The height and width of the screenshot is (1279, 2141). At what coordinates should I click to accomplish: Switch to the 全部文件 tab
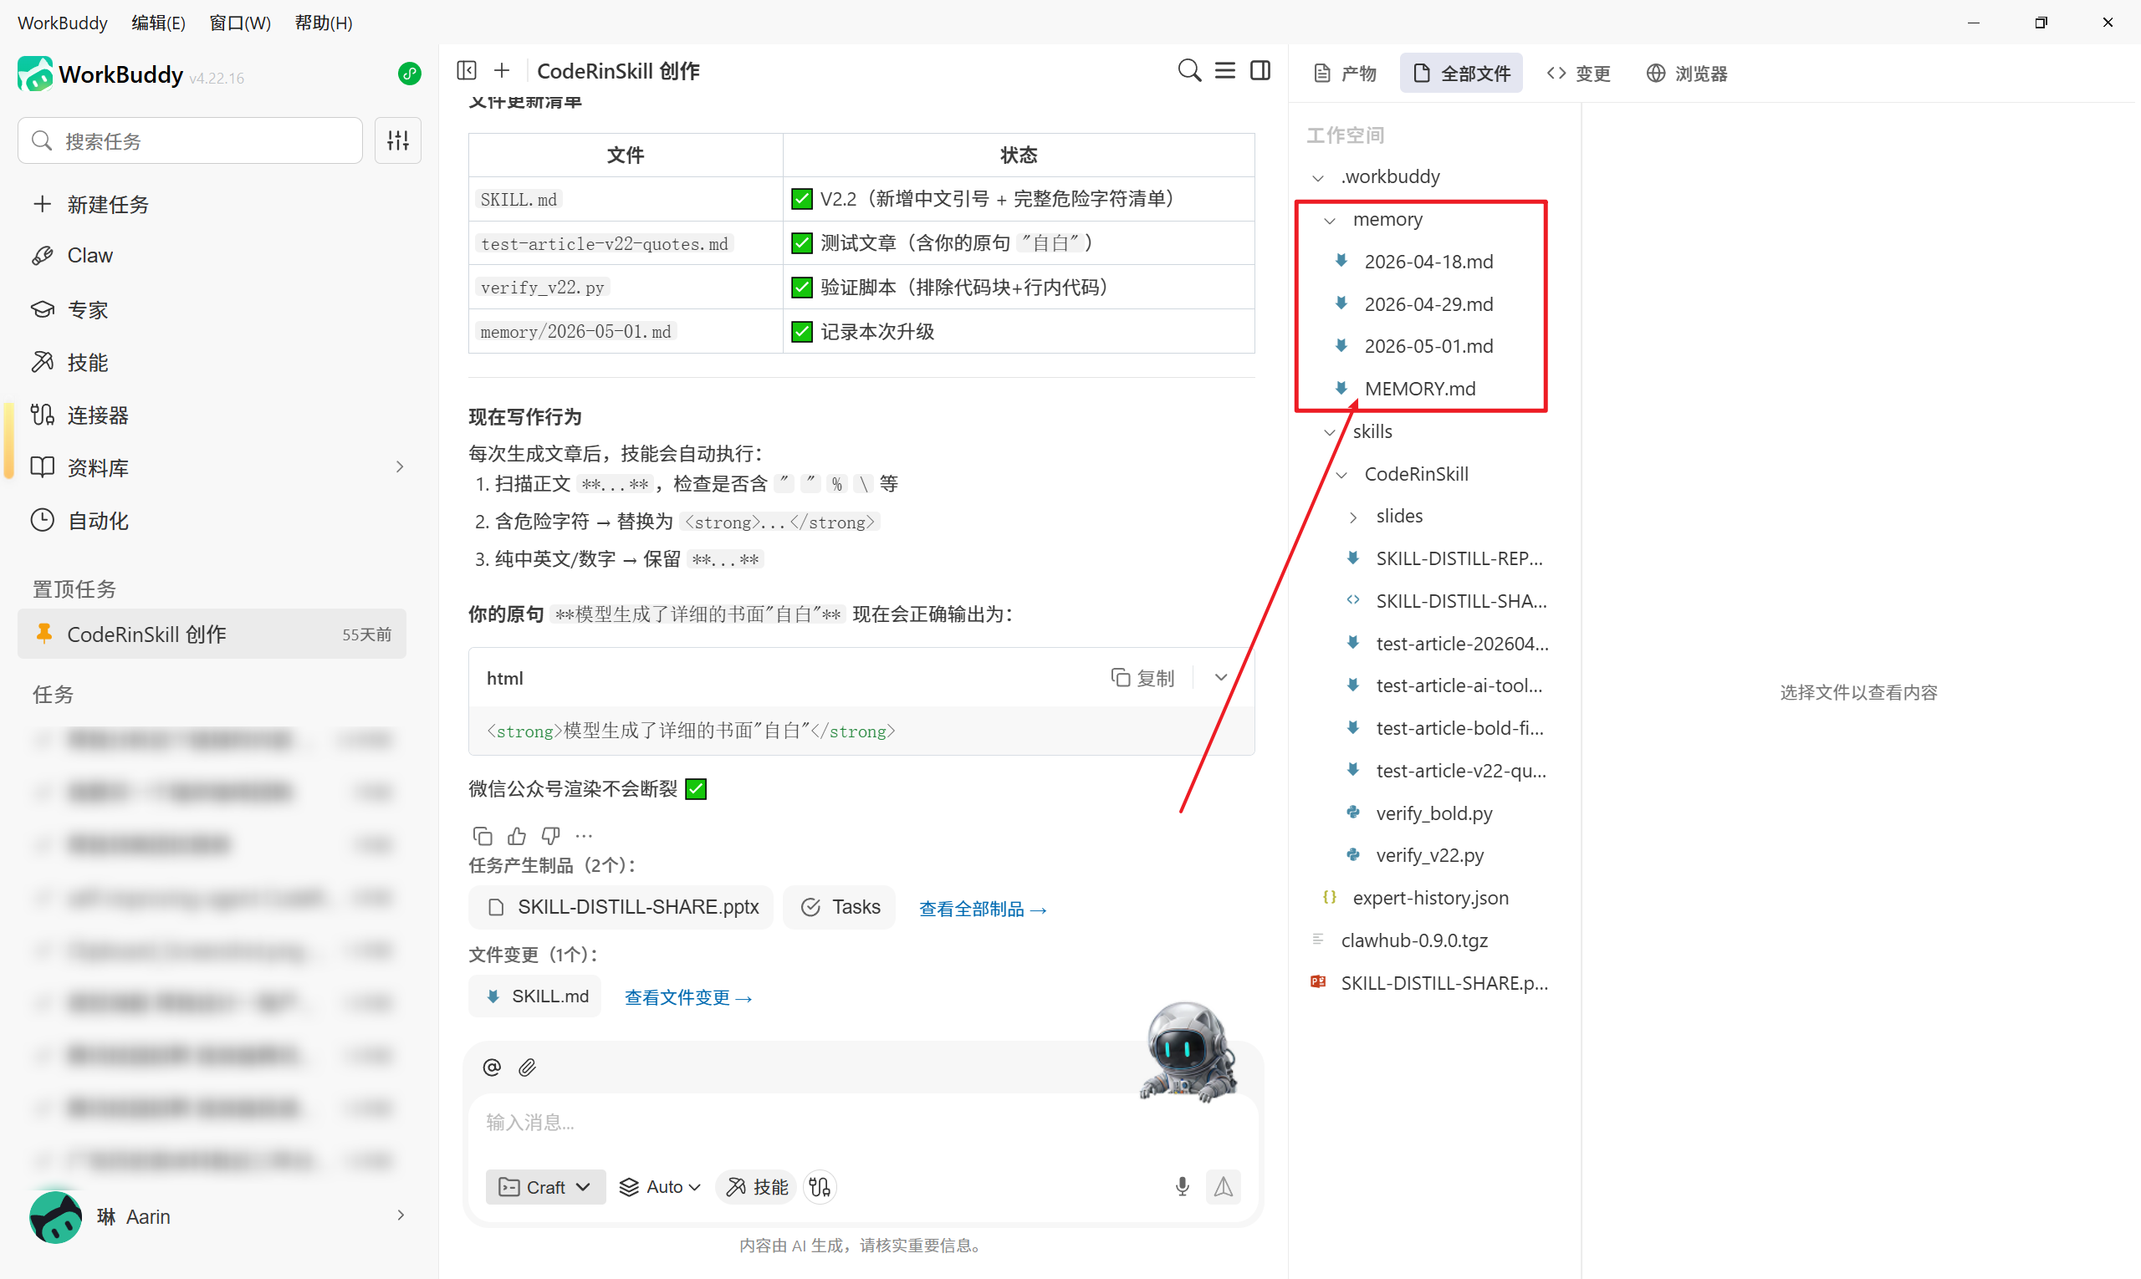(1461, 74)
